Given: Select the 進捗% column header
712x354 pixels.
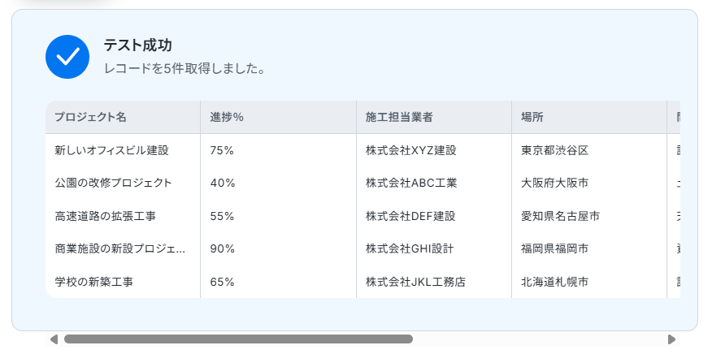Looking at the screenshot, I should 227,117.
